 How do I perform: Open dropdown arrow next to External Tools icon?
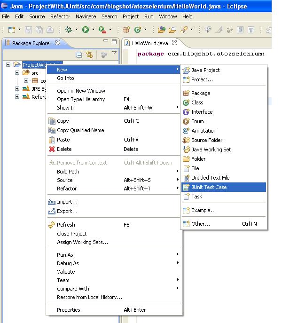pos(110,30)
